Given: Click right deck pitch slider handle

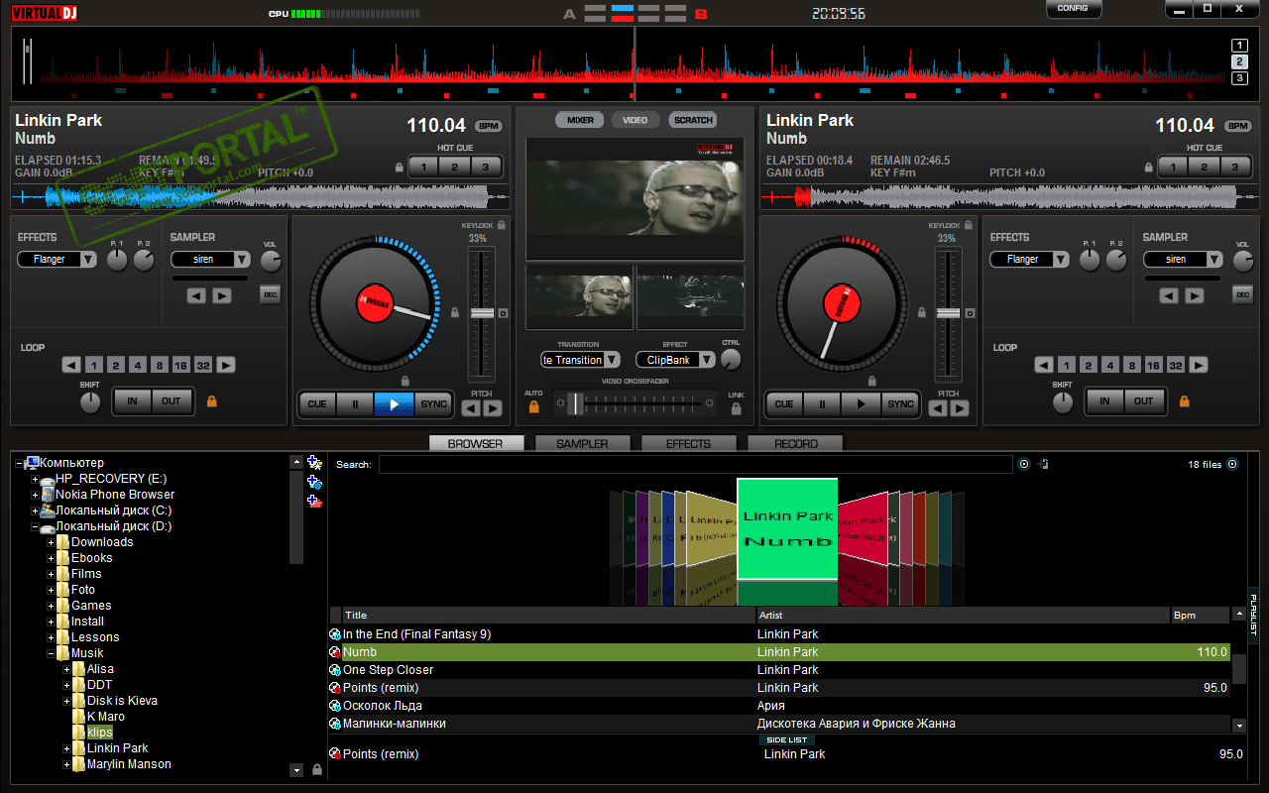Looking at the screenshot, I should 949,313.
